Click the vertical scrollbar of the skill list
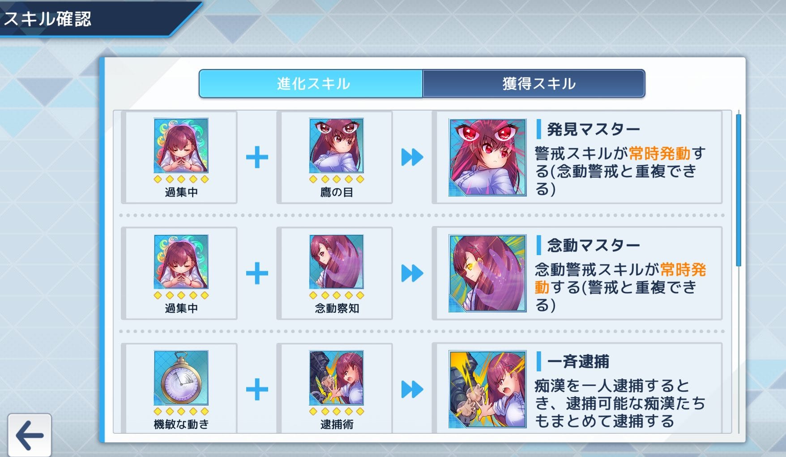Image resolution: width=786 pixels, height=457 pixels. click(738, 190)
